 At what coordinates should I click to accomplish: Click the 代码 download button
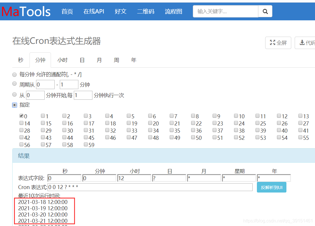click(x=305, y=43)
